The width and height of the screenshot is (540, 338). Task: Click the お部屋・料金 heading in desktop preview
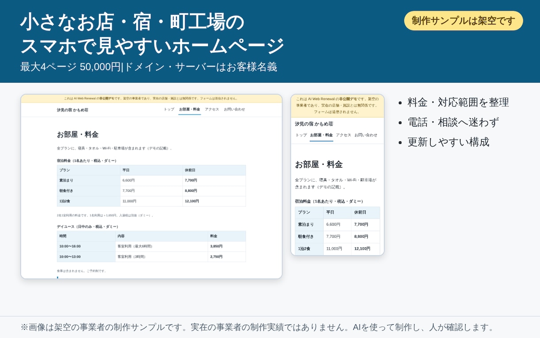[77, 135]
